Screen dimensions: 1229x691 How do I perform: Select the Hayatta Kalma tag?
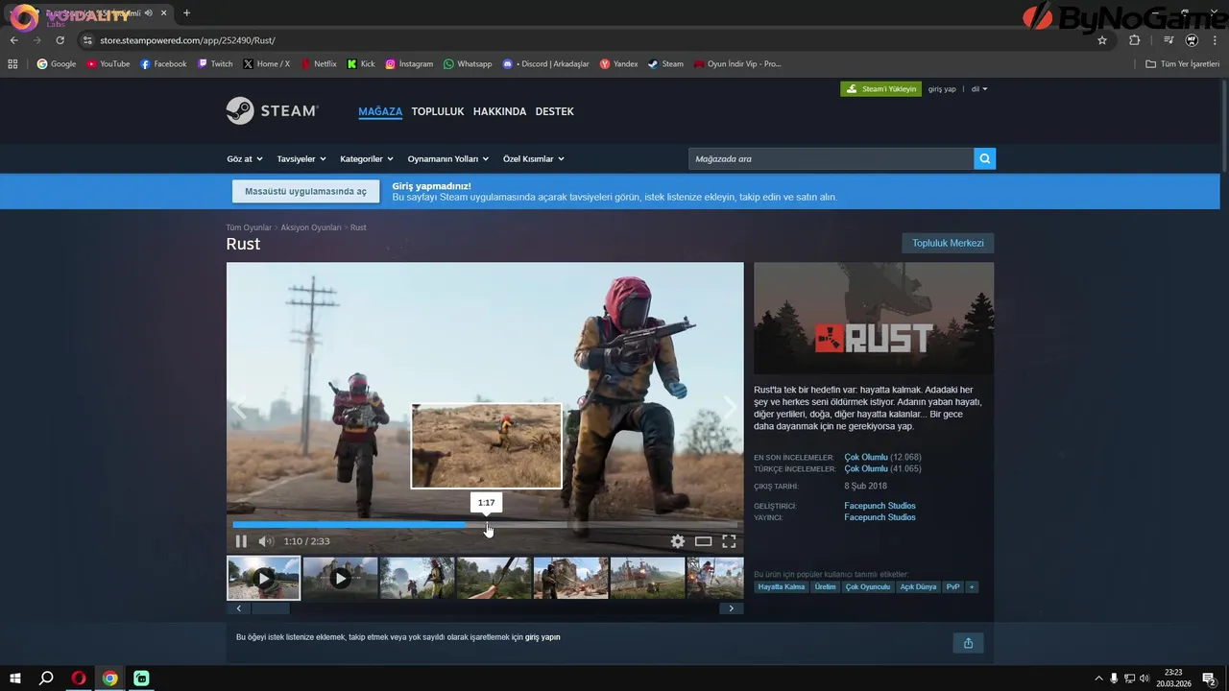[x=782, y=587]
